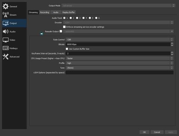Open the Rate Control dropdown
Screen dimensions: 179x136
coord(119,40)
